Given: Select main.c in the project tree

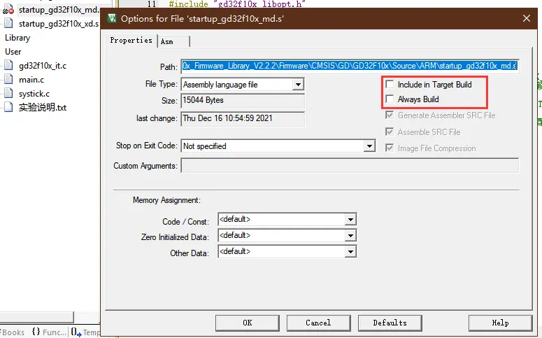Looking at the screenshot, I should click(31, 80).
